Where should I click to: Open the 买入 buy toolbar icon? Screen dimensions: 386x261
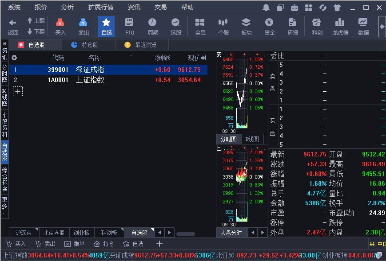[60, 23]
